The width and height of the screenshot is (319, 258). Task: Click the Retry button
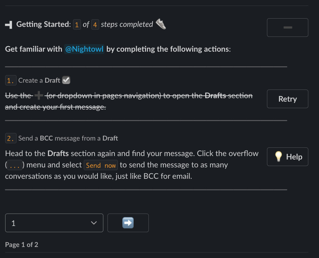[287, 99]
